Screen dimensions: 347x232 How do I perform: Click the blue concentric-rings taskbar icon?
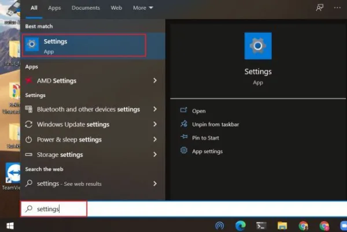[220, 226]
